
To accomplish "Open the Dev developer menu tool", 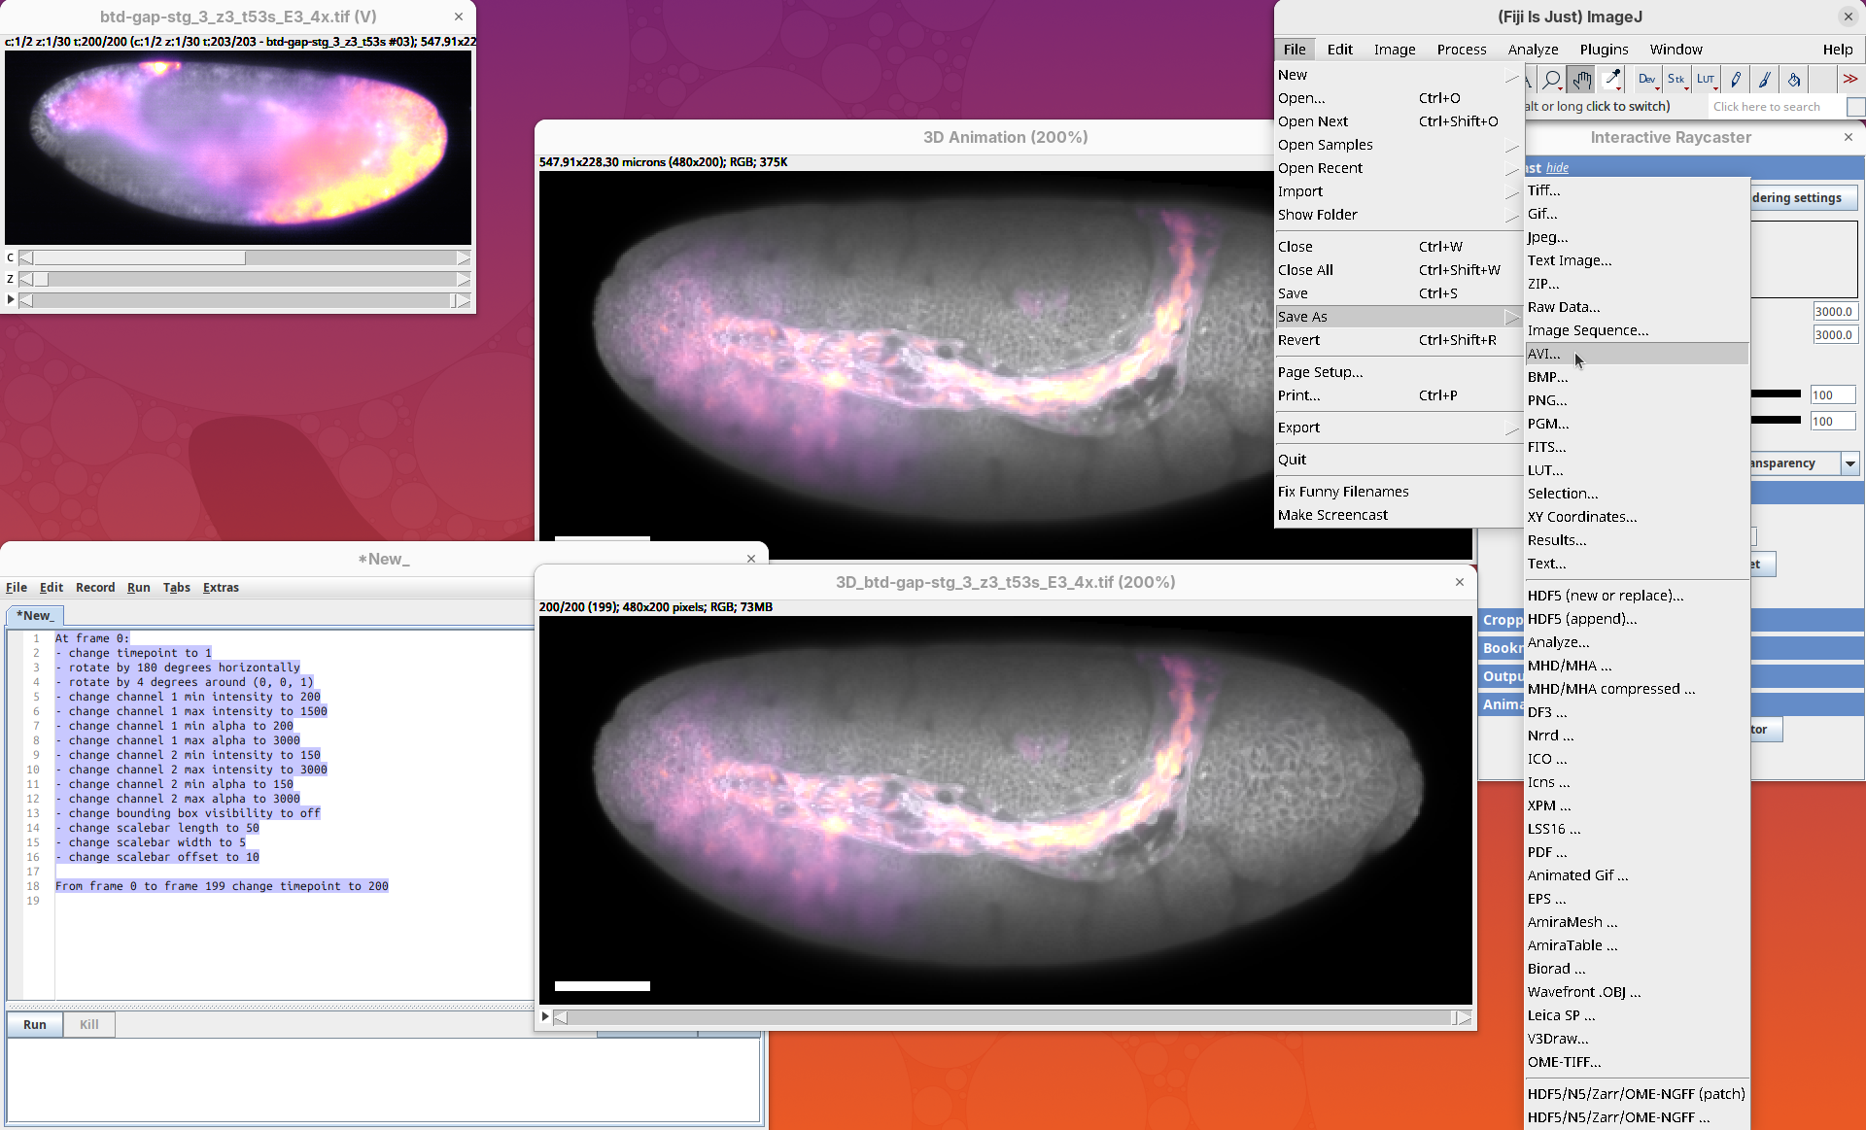I will pos(1646,80).
